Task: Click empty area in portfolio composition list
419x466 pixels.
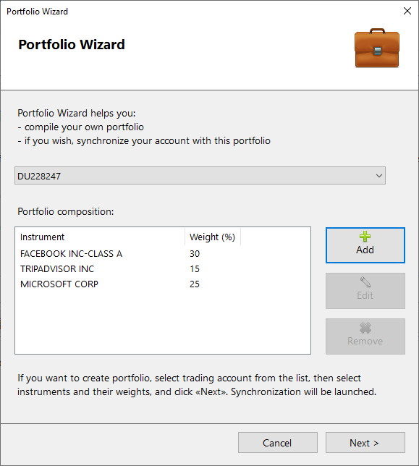Action: click(x=163, y=323)
